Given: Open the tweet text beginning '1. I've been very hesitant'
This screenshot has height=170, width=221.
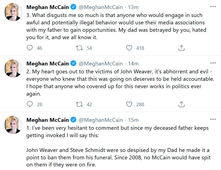Looking at the screenshot, I should pyautogui.click(x=118, y=146).
